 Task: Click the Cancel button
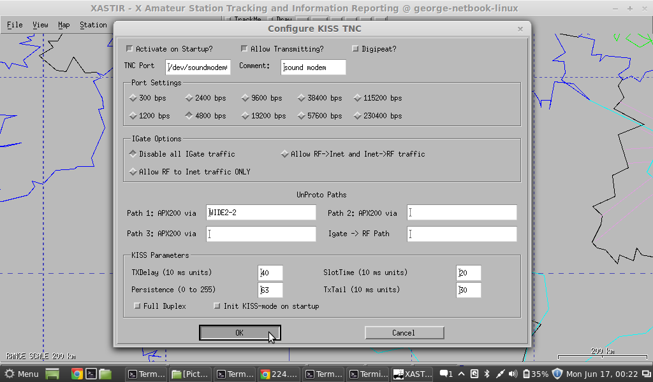(x=404, y=332)
